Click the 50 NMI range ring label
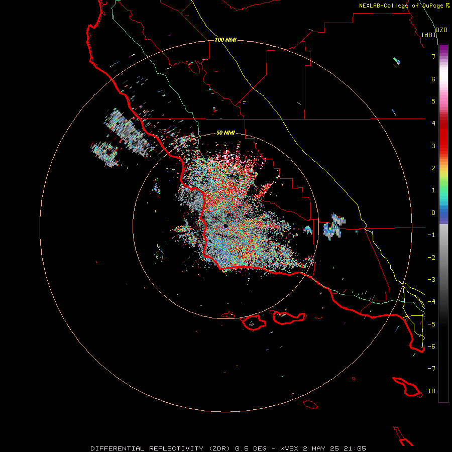This screenshot has width=452, height=452. coord(225,133)
